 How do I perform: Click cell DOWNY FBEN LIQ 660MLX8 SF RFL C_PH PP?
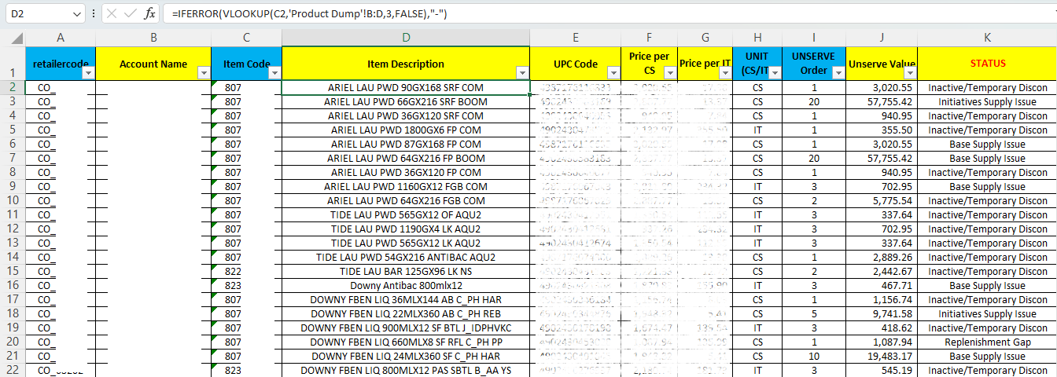coord(406,342)
